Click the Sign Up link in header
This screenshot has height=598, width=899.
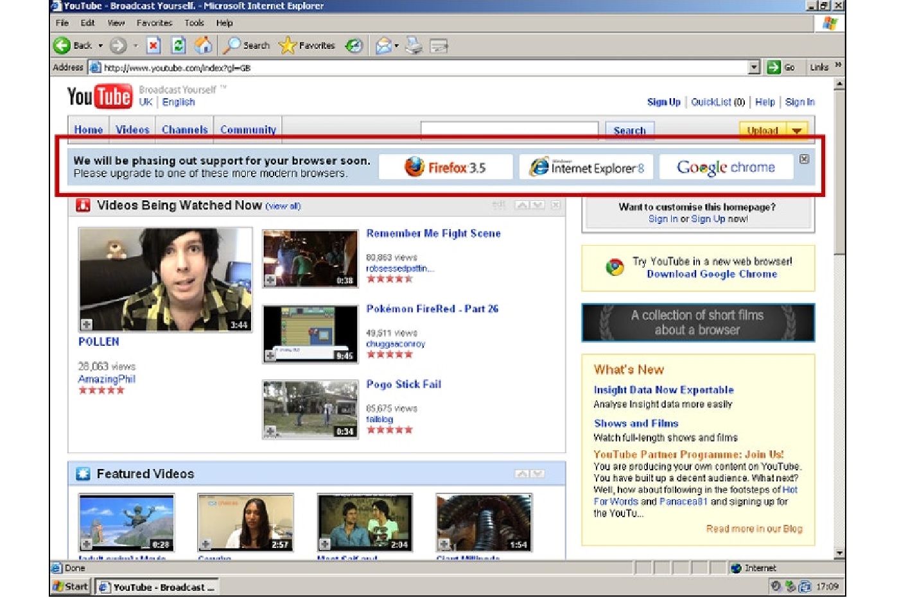point(664,102)
